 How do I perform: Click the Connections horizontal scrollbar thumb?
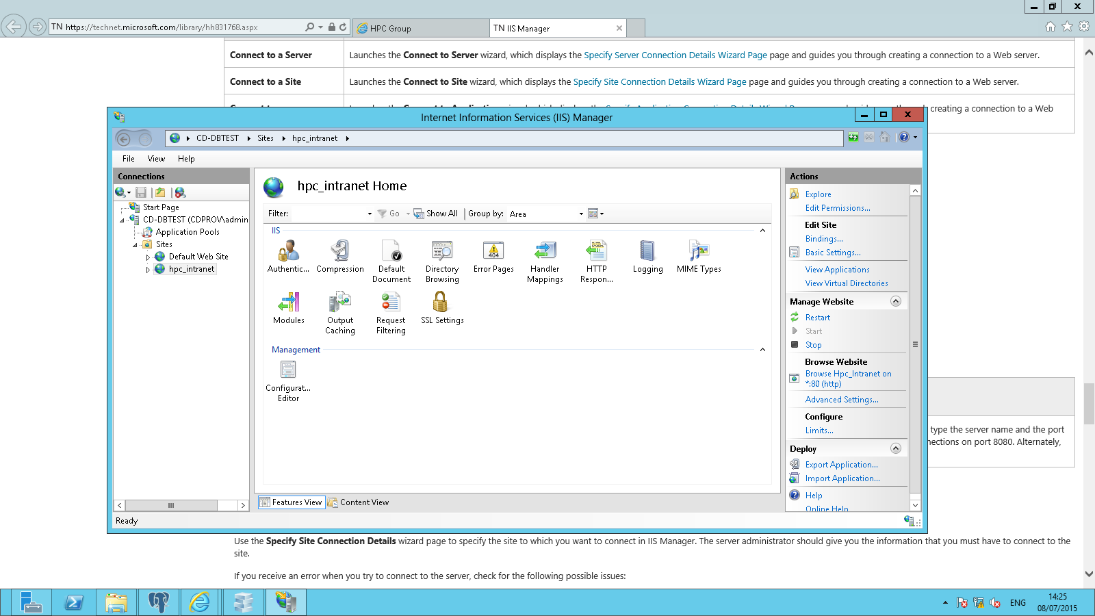pyautogui.click(x=171, y=506)
